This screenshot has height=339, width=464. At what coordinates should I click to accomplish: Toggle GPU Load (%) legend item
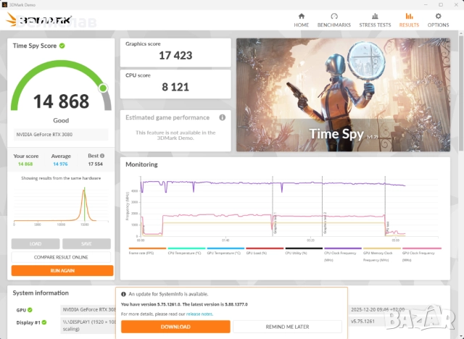tap(264, 251)
